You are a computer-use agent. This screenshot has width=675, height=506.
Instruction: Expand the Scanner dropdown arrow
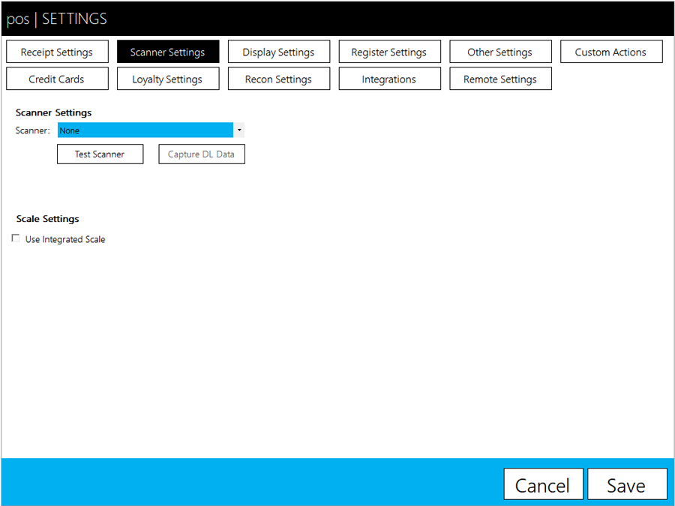coord(239,130)
